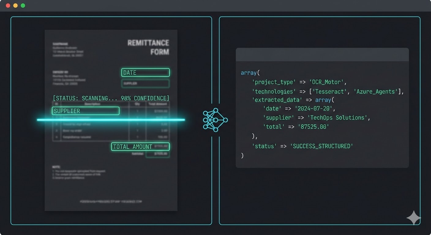This screenshot has width=431, height=235.
Task: Select the large SUPPLIER box above scan line
Action: [85, 111]
